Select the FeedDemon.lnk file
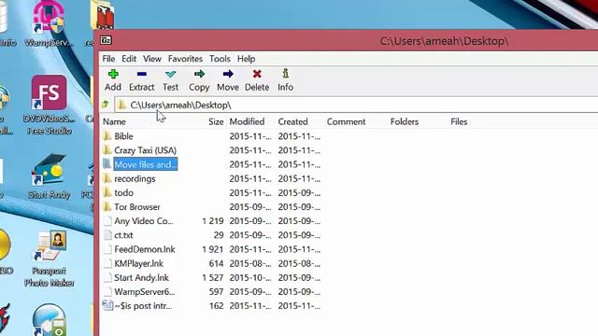The height and width of the screenshot is (336, 598). pos(145,249)
